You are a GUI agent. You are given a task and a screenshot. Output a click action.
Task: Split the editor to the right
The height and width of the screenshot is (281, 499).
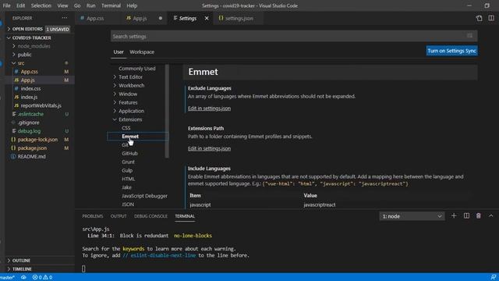[x=491, y=18]
